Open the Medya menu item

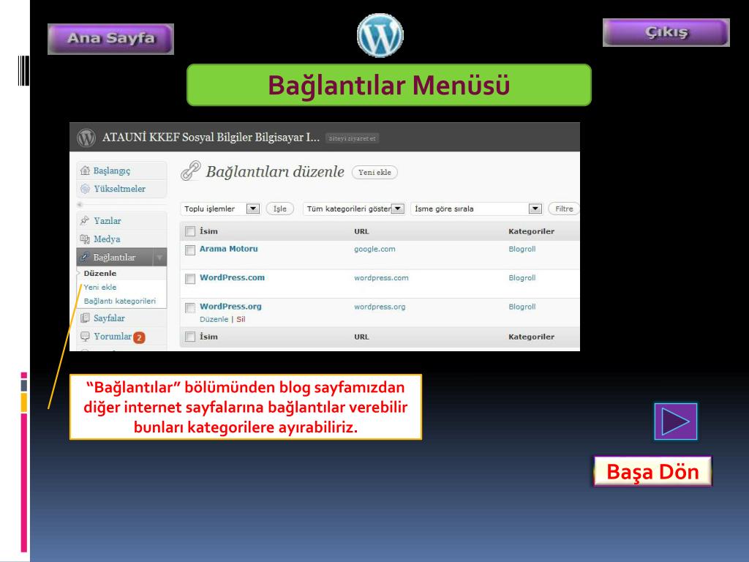(107, 239)
